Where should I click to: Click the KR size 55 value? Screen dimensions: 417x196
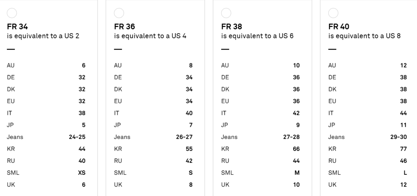click(x=189, y=149)
